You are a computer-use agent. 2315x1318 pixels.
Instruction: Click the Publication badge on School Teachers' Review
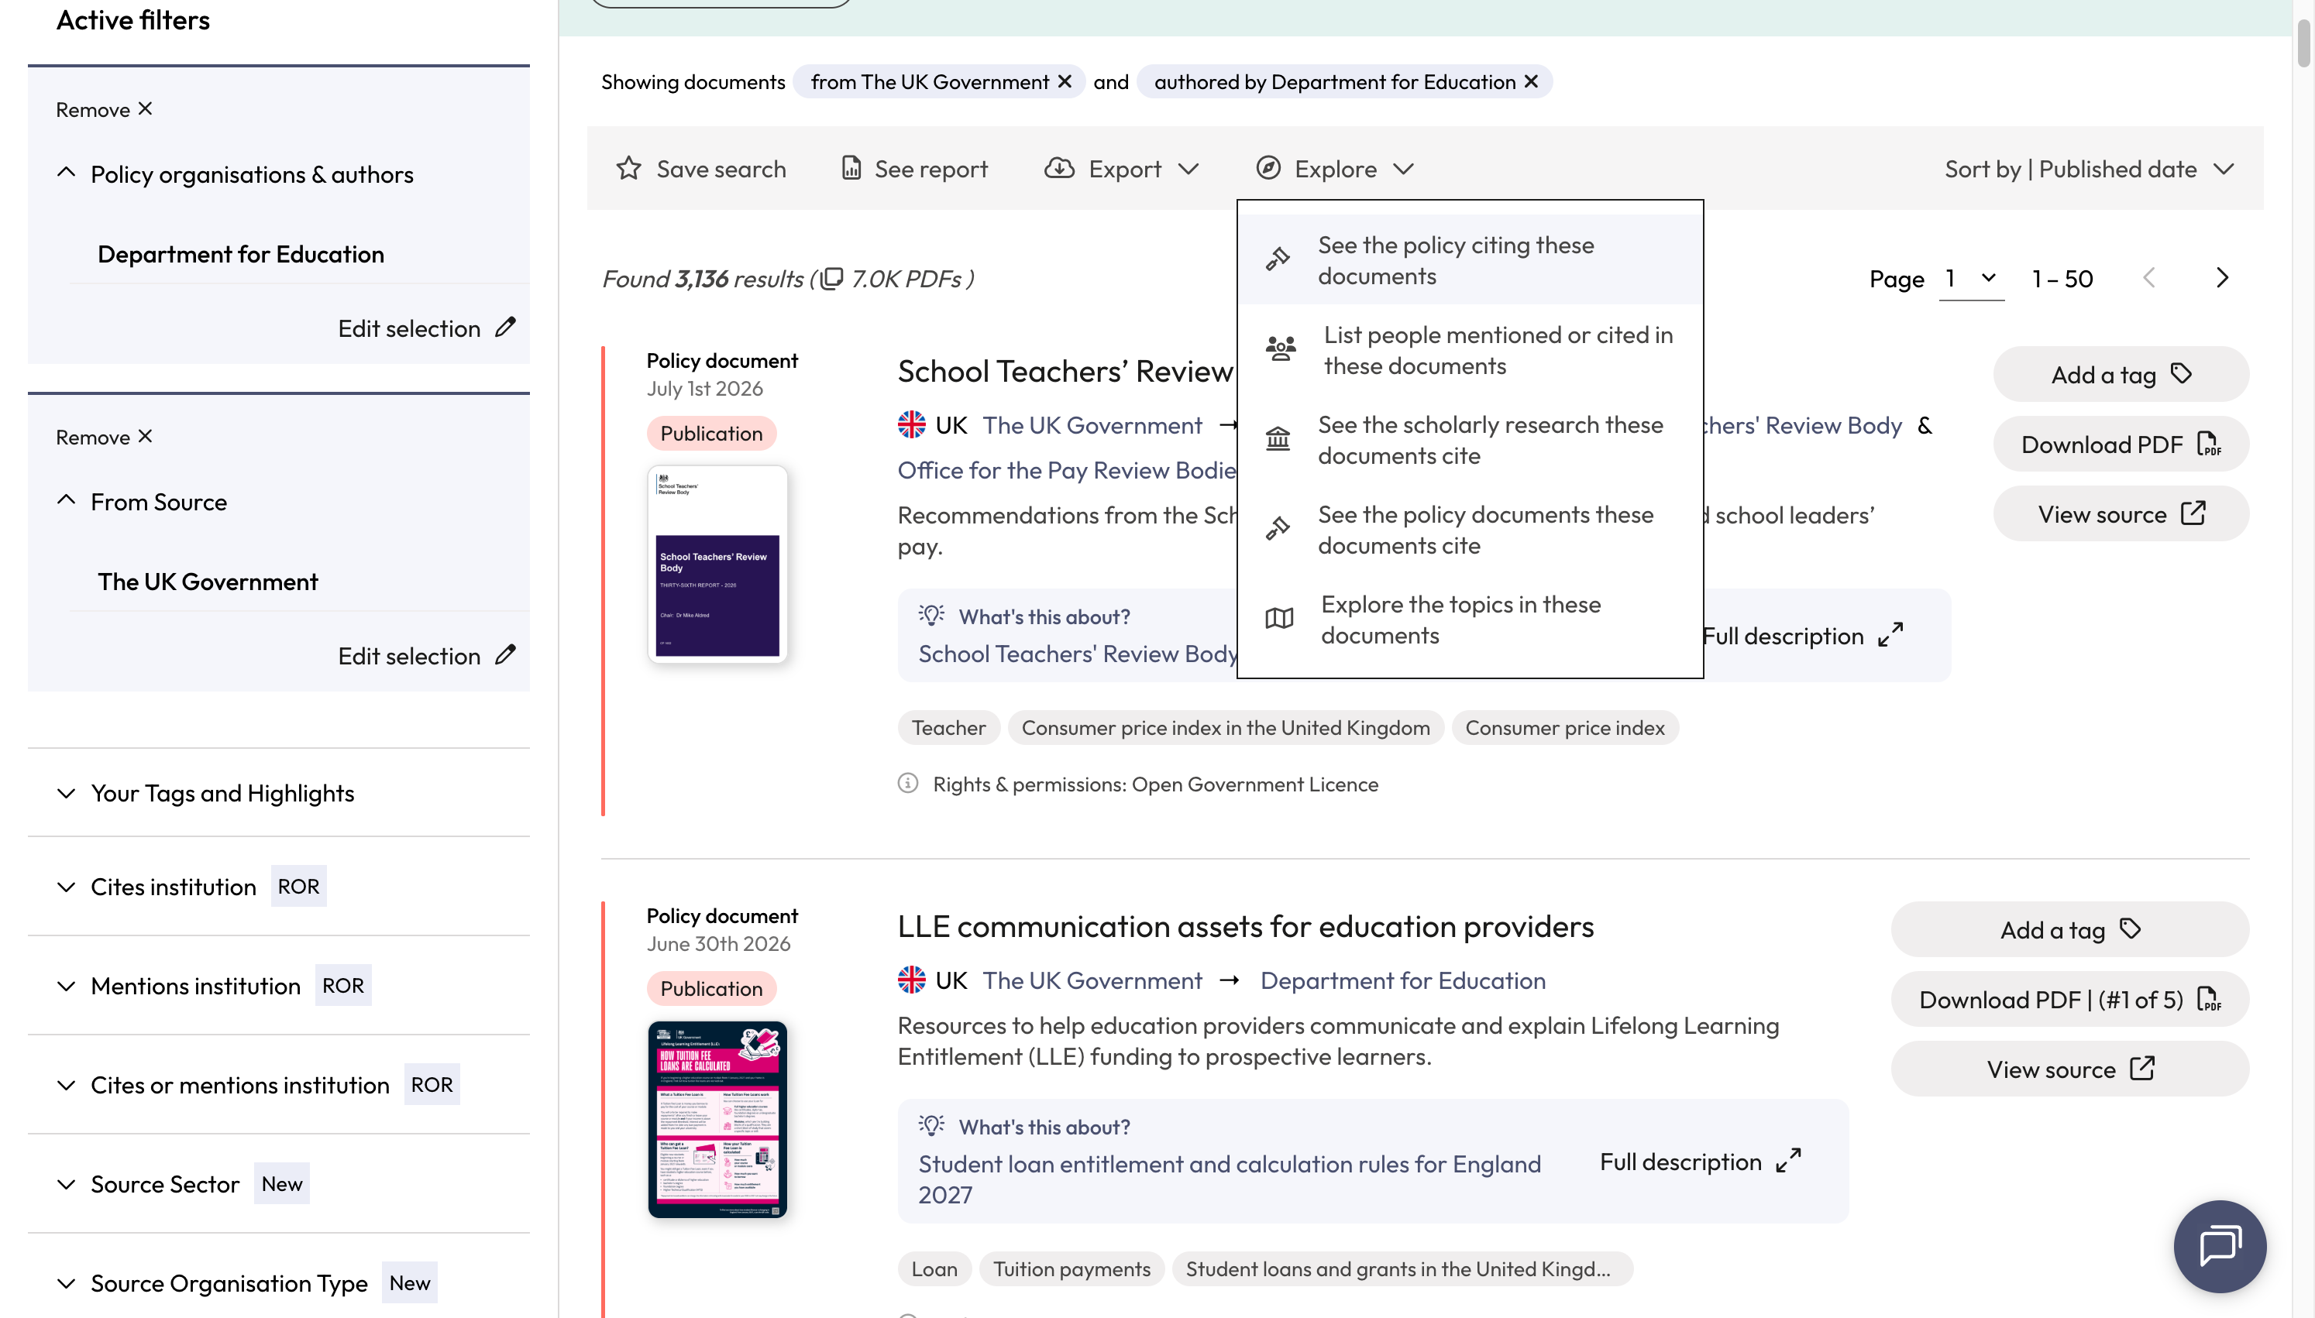coord(710,433)
